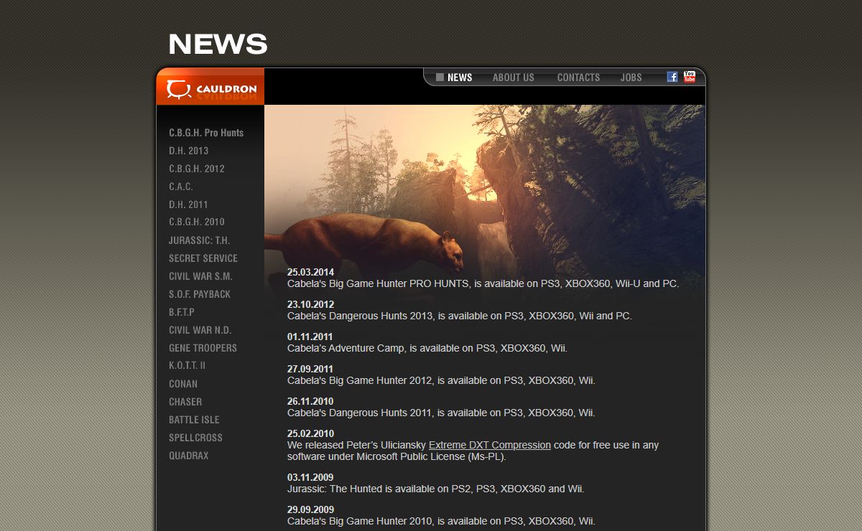Open the YouTube icon link
The width and height of the screenshot is (862, 531).
pyautogui.click(x=690, y=77)
